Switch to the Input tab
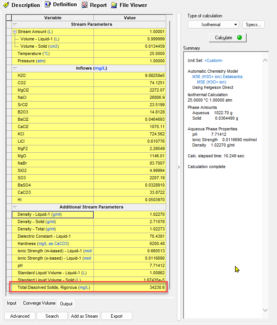This screenshot has height=325, width=277. (12, 303)
